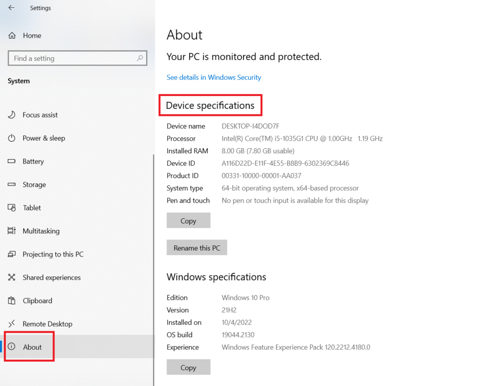
Task: Click the Windows specifications heading
Action: point(216,277)
